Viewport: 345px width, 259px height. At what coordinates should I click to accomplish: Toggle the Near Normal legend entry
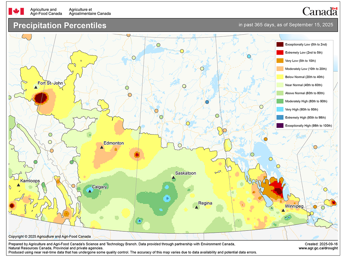(302, 85)
